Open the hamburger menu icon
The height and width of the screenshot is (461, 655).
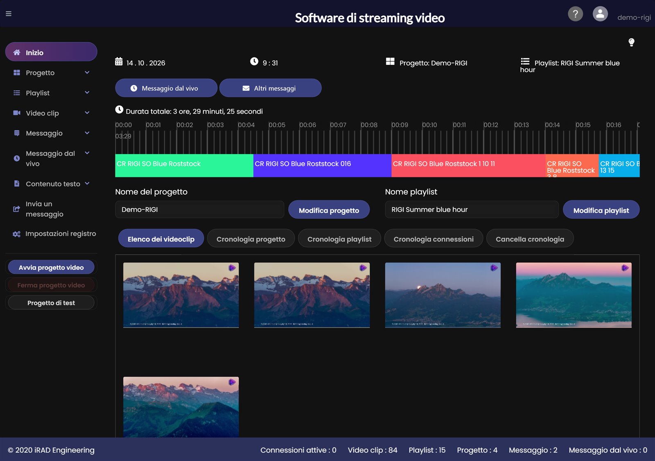9,14
